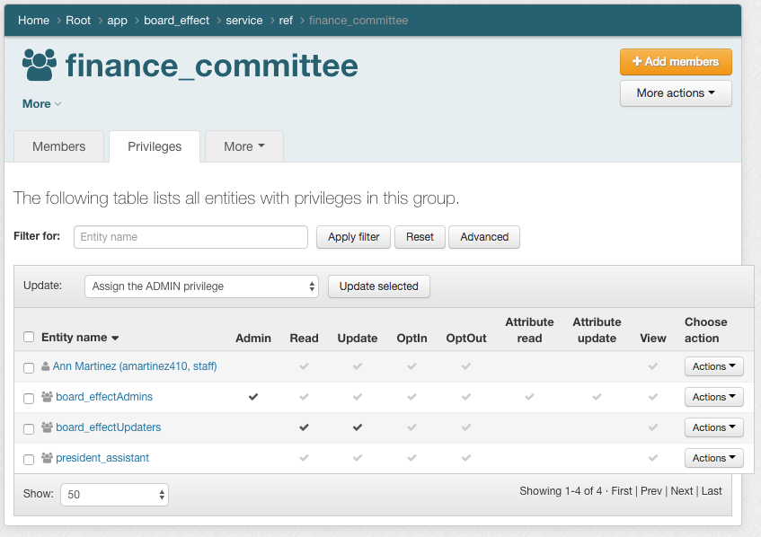Click the Add members button
The width and height of the screenshot is (761, 537).
coord(676,62)
